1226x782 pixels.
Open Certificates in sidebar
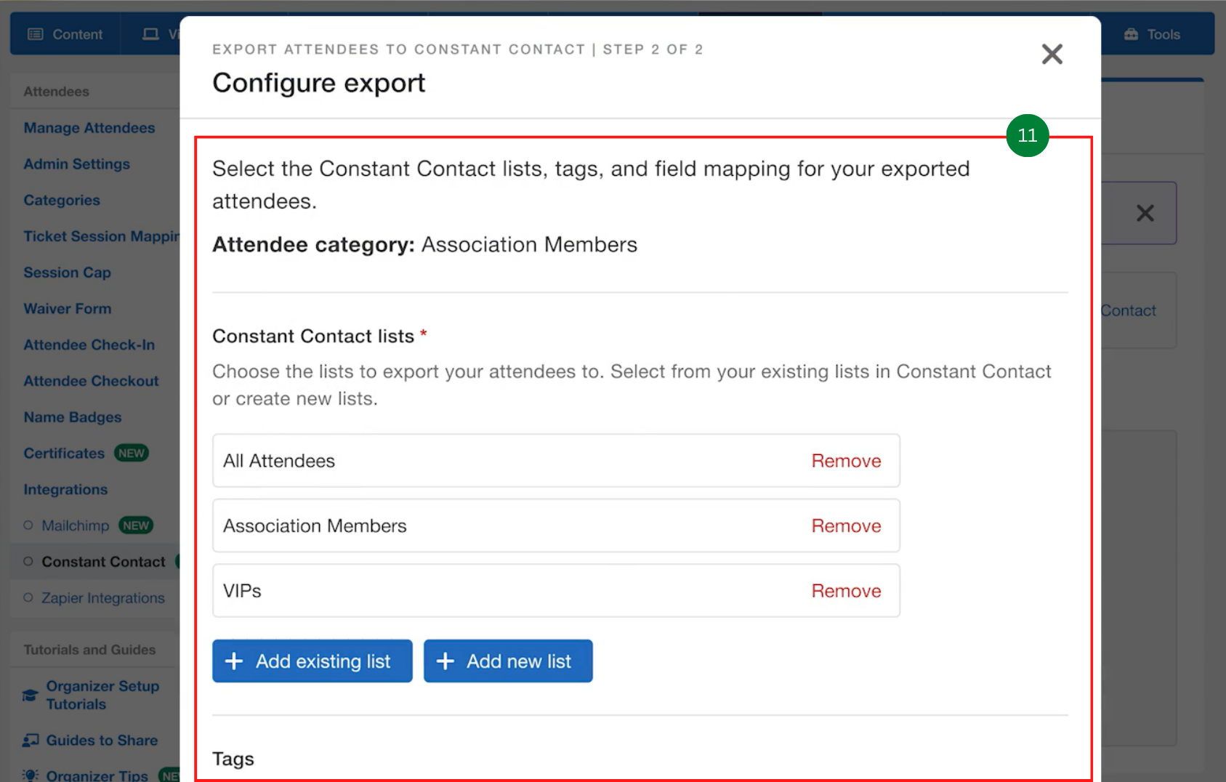click(x=64, y=454)
